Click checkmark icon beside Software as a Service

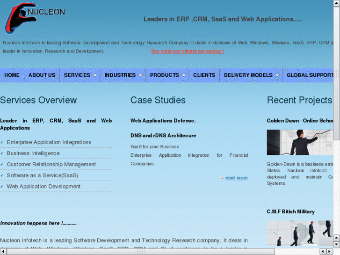click(x=2, y=175)
